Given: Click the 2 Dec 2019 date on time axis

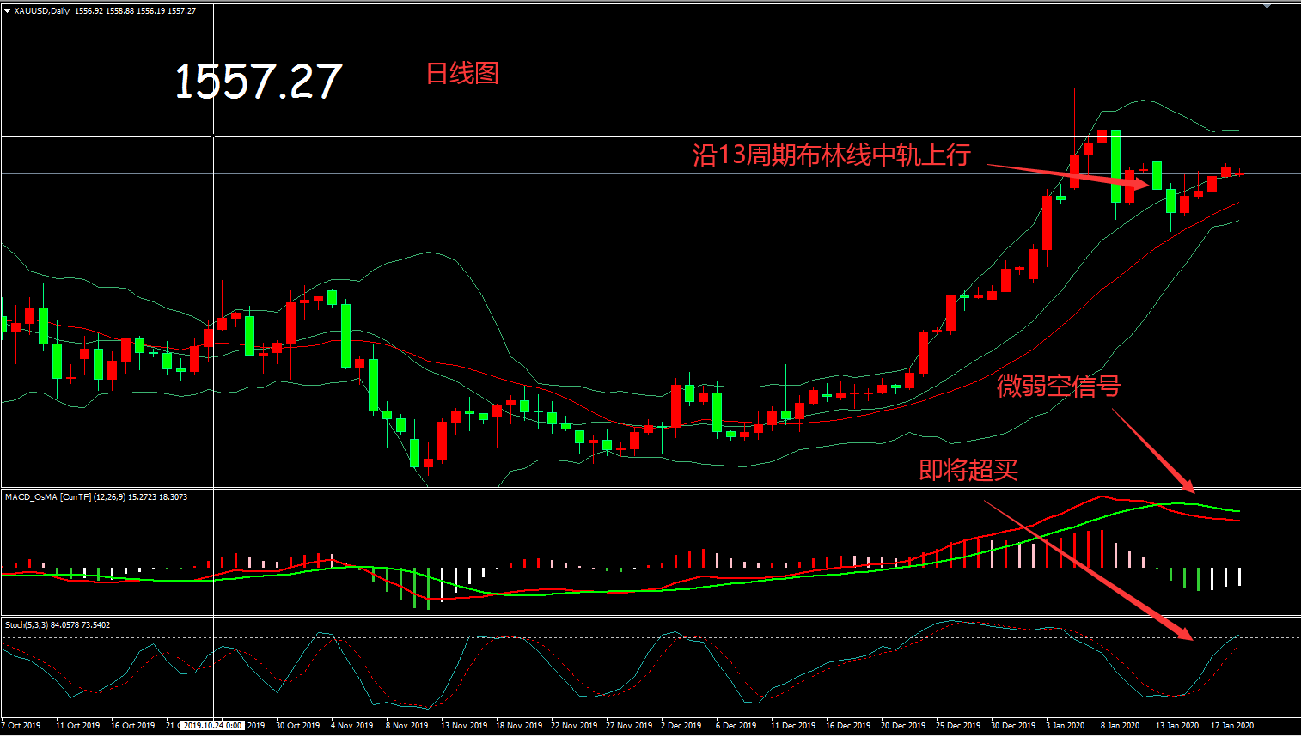Looking at the screenshot, I should pos(681,726).
